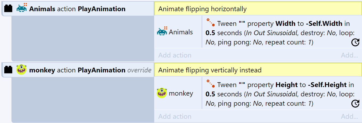
Task: Select the "Animate flipping vertically instead" comment
Action: click(210, 70)
